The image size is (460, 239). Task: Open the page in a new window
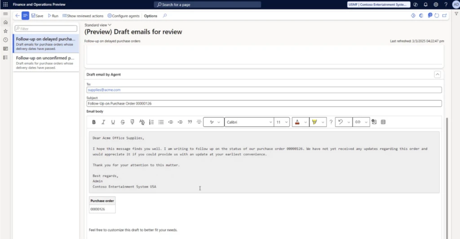(x=444, y=16)
